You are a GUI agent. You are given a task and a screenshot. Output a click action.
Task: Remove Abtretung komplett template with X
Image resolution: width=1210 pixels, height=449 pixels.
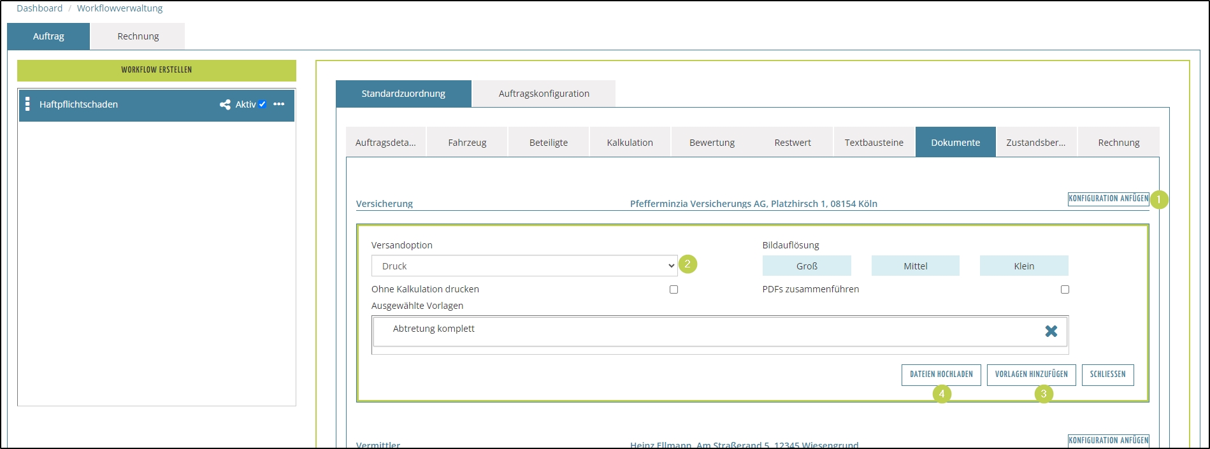point(1051,331)
